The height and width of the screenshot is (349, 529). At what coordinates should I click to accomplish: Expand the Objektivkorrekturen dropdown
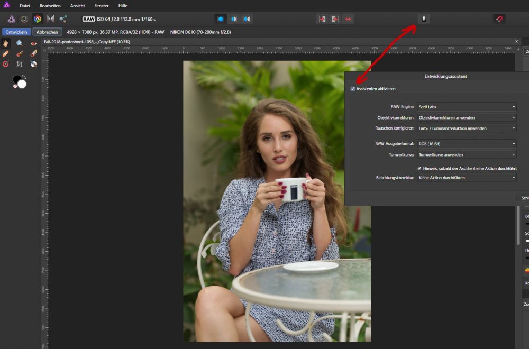[466, 117]
